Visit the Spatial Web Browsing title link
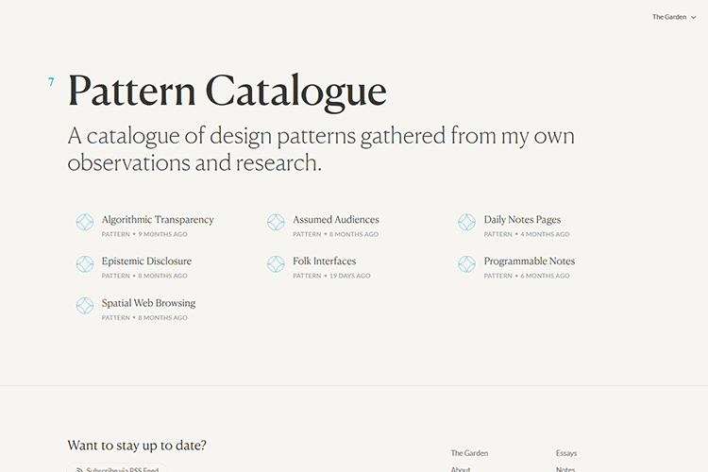The height and width of the screenshot is (472, 708). [148, 303]
